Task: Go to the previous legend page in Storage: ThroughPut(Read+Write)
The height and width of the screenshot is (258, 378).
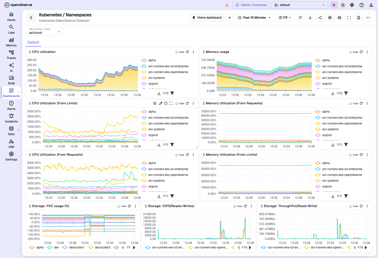Action: (355, 247)
